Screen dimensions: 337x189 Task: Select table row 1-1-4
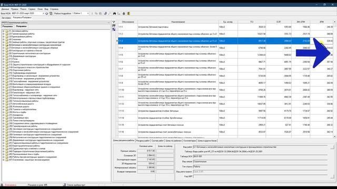[225, 48]
